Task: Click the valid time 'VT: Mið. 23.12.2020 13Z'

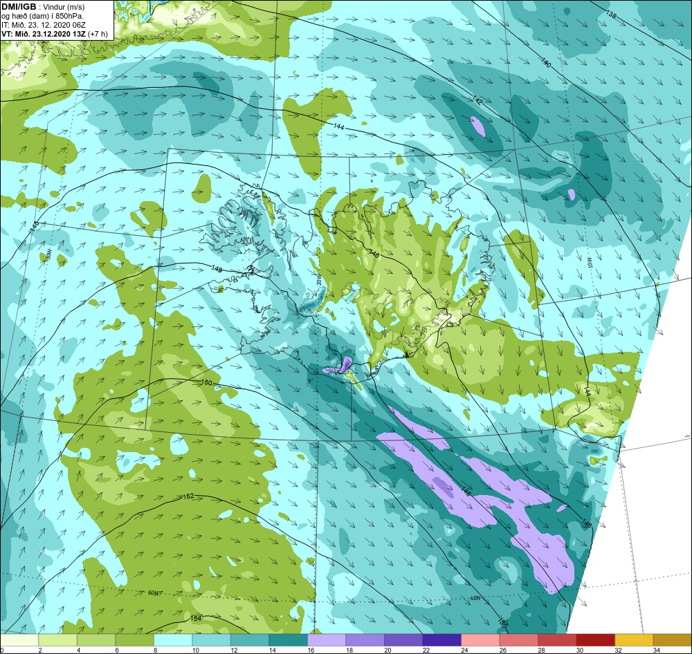Action: tap(44, 34)
